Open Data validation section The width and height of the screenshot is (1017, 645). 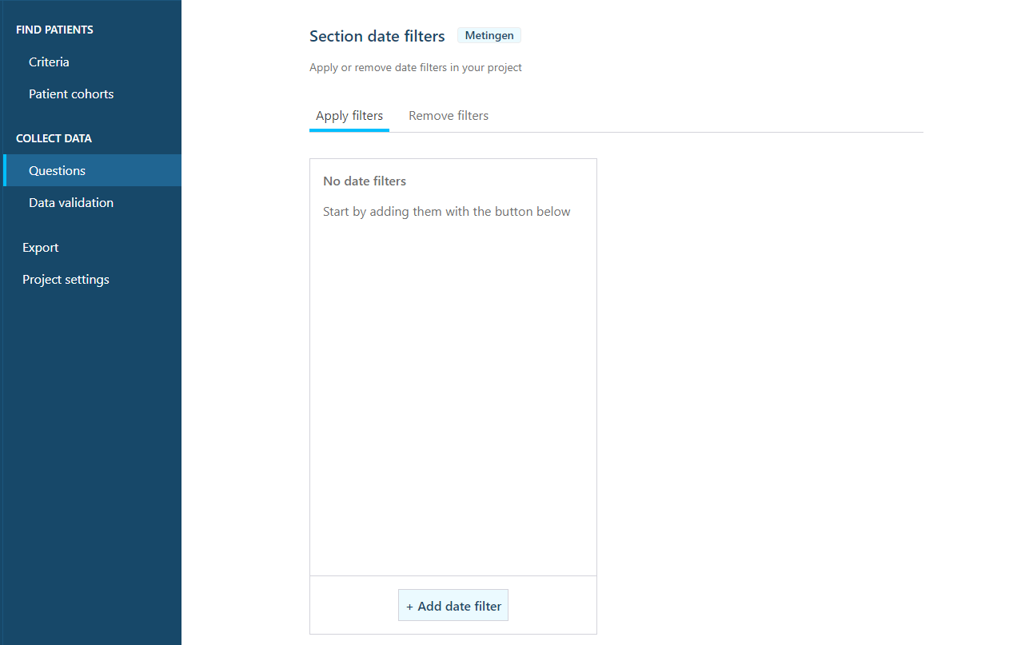coord(71,202)
